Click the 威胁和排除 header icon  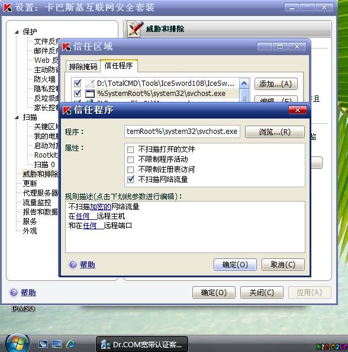click(135, 28)
